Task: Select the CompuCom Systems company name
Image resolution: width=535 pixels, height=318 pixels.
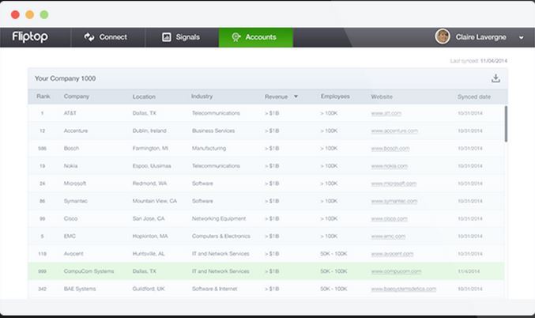Action: click(89, 271)
